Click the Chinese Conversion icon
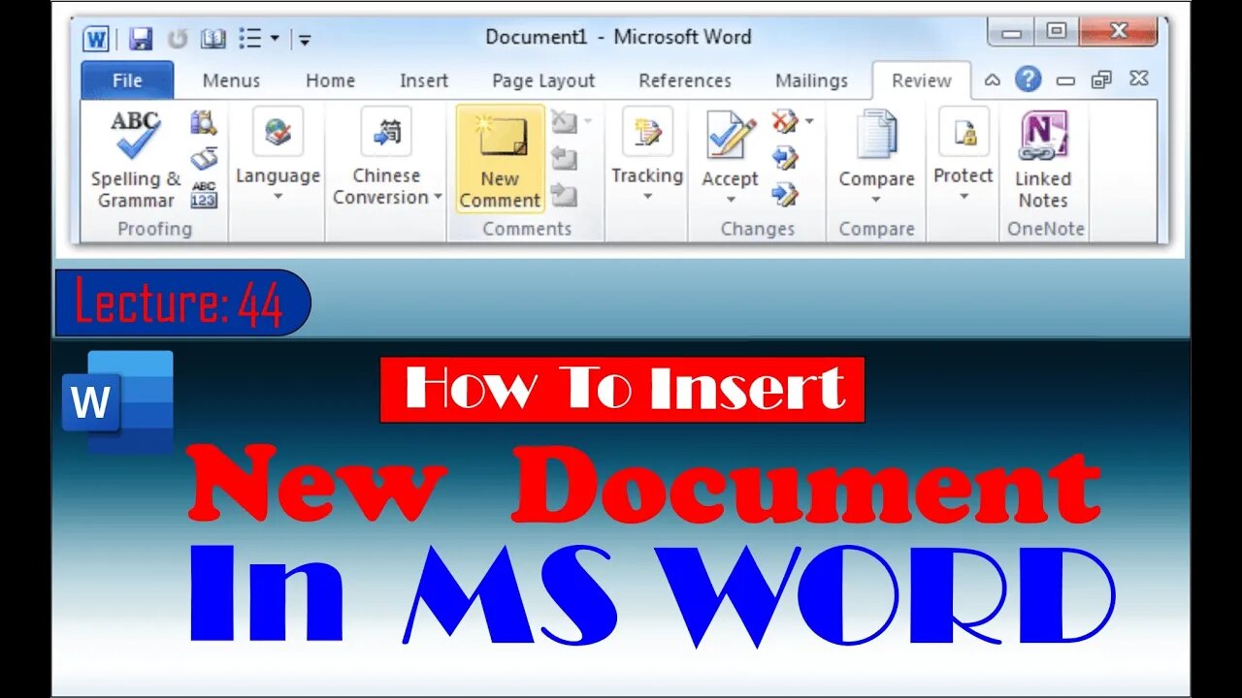1242x698 pixels. pyautogui.click(x=386, y=132)
